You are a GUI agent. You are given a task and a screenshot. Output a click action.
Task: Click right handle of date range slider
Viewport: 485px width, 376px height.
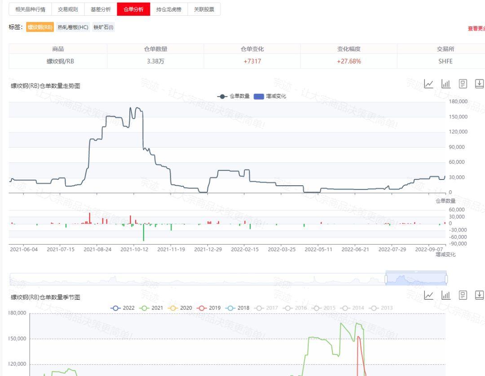pos(446,279)
